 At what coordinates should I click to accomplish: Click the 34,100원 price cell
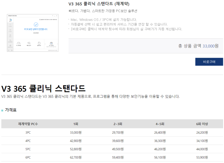point(202,141)
